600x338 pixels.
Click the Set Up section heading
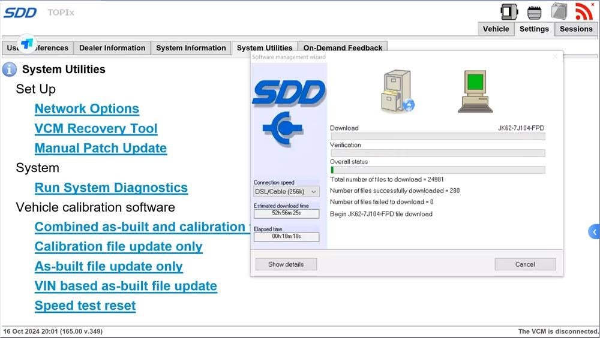pyautogui.click(x=35, y=89)
